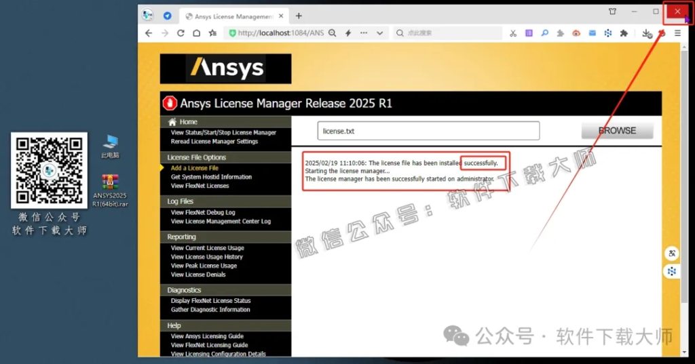Open a new browser tab
This screenshot has height=364, width=695.
coord(299,16)
